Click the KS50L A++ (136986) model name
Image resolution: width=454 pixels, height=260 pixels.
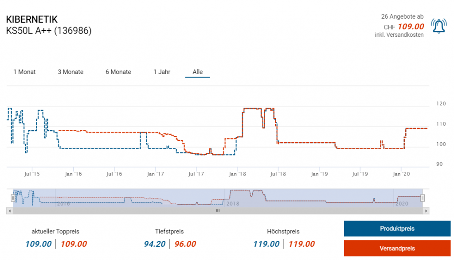click(49, 31)
